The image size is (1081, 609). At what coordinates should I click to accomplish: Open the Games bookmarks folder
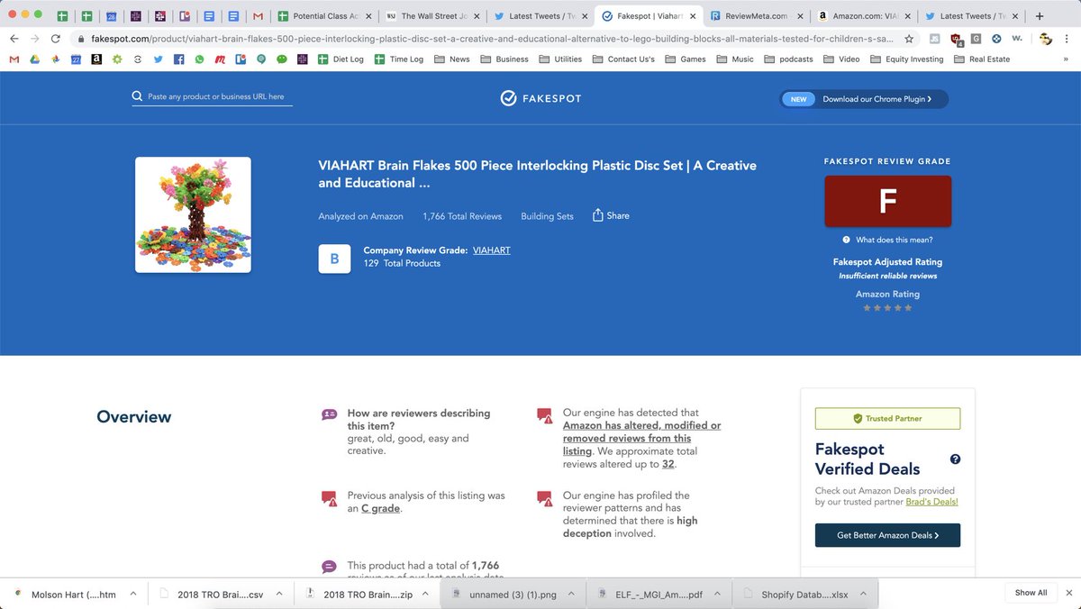[686, 59]
